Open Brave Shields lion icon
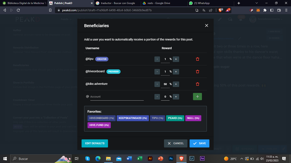291x163 pixels. coord(221,10)
